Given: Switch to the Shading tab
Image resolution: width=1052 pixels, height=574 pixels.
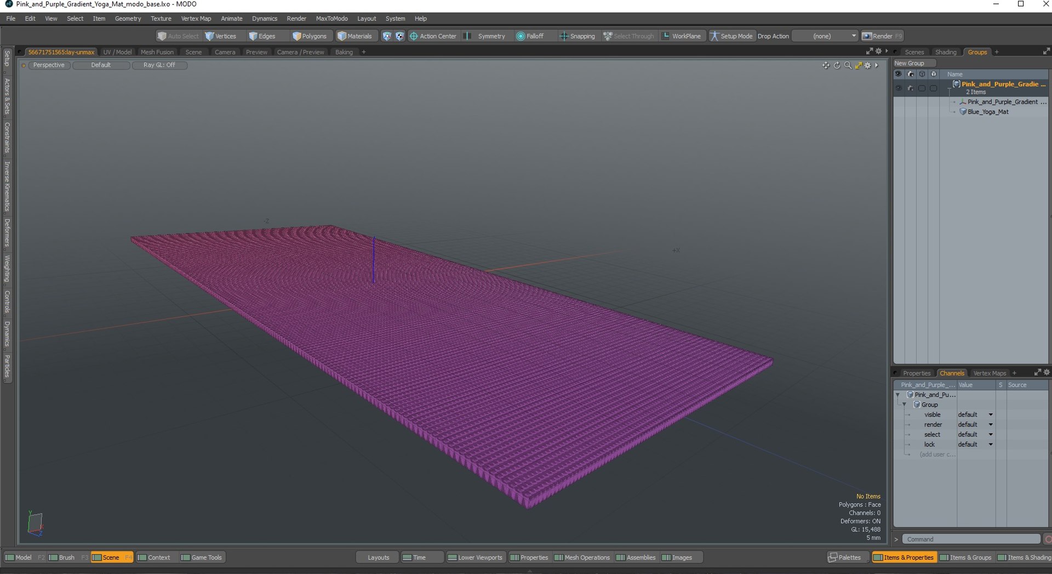Looking at the screenshot, I should pyautogui.click(x=946, y=52).
